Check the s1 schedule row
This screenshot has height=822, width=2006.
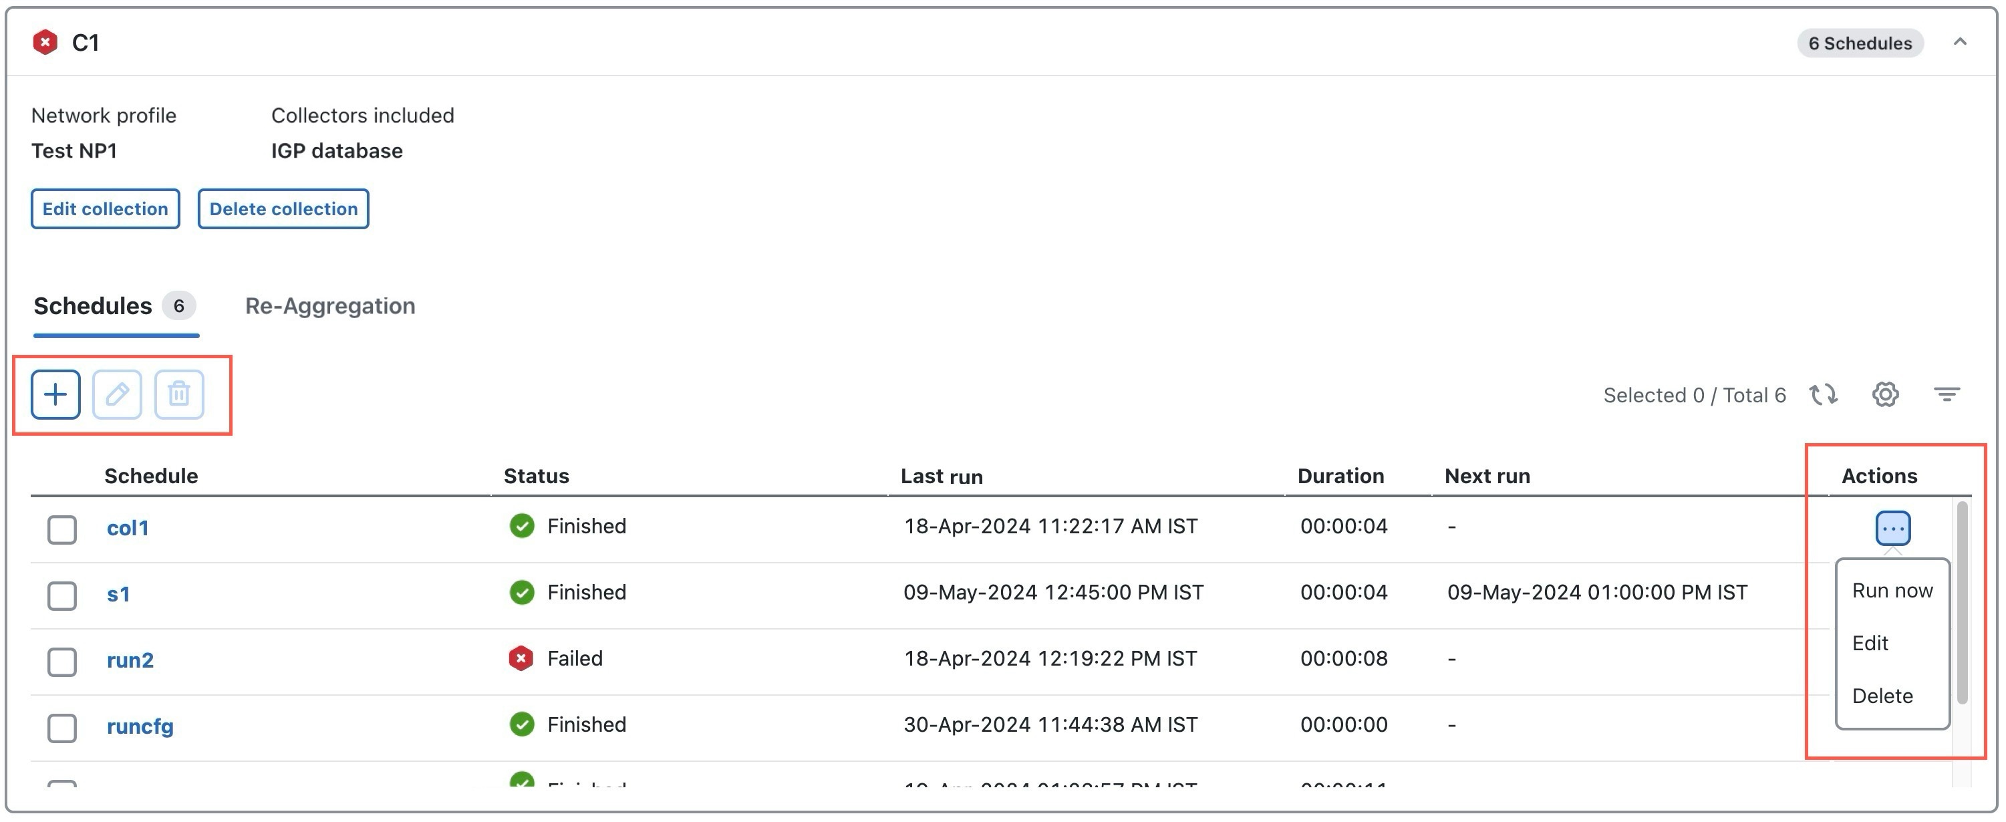62,595
